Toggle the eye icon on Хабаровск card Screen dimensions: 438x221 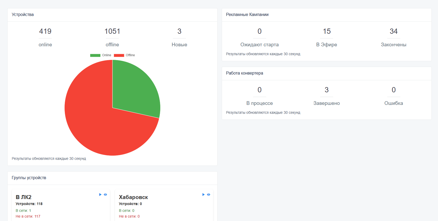(x=209, y=195)
